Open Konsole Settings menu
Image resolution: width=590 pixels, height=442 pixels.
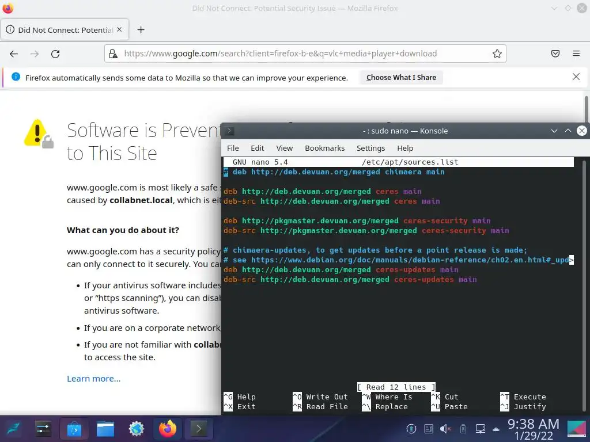(370, 148)
